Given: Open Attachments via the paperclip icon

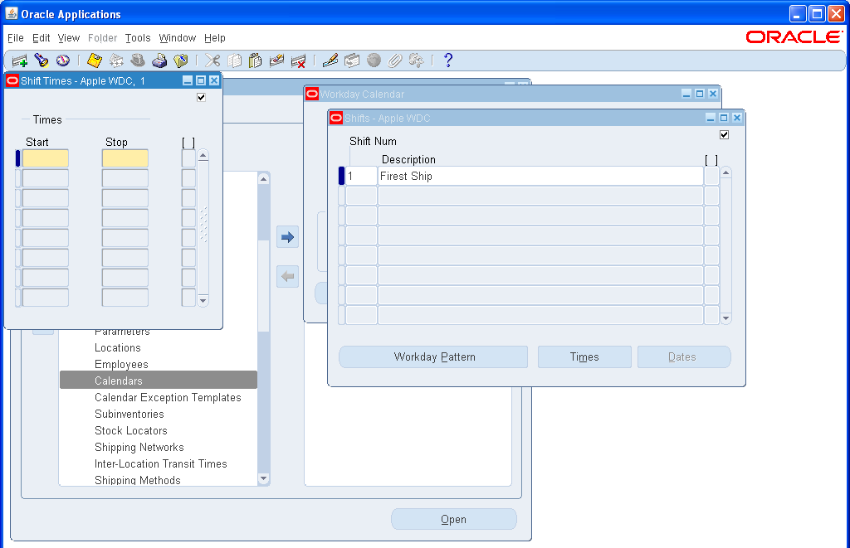Looking at the screenshot, I should click(x=394, y=60).
